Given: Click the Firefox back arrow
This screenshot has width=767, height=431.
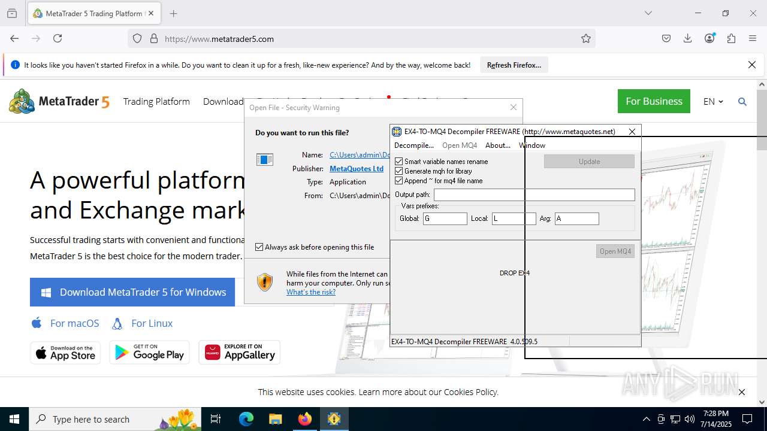Looking at the screenshot, I should (14, 38).
